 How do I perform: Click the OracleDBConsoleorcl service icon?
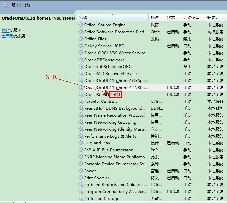tap(81, 60)
